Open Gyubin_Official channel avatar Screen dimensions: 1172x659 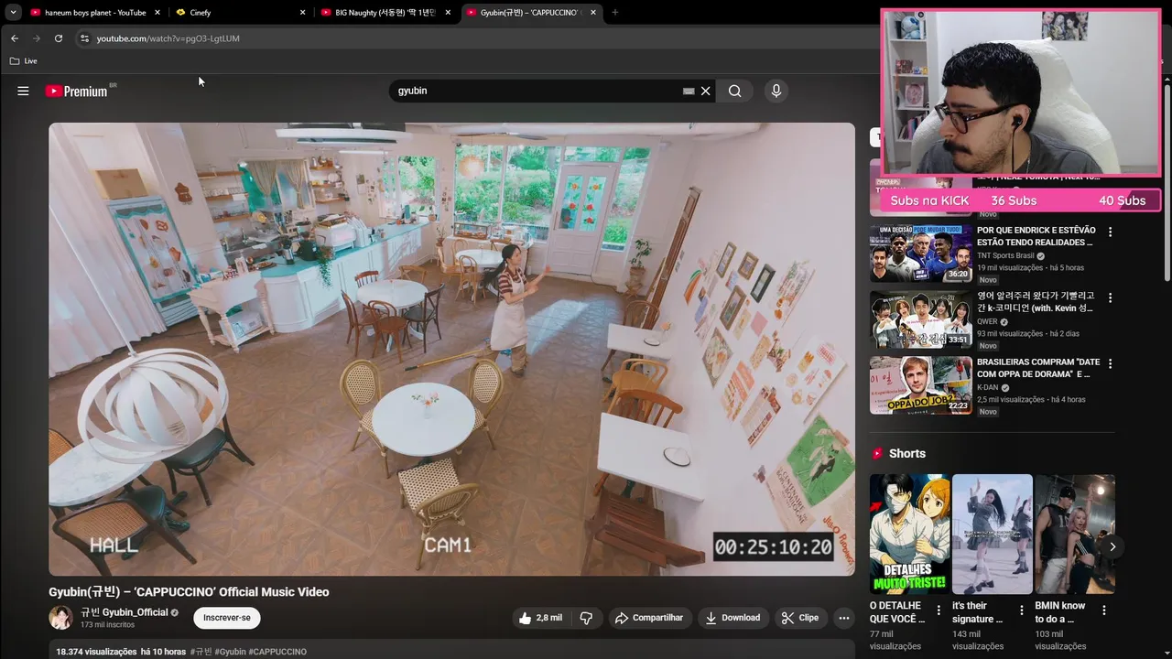(60, 618)
